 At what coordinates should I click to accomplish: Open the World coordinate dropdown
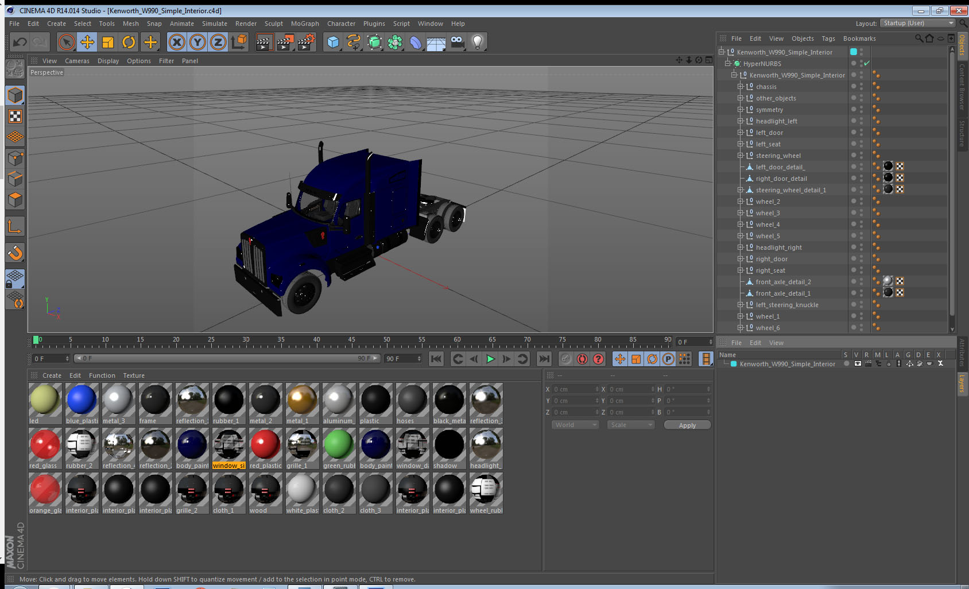[x=576, y=425]
